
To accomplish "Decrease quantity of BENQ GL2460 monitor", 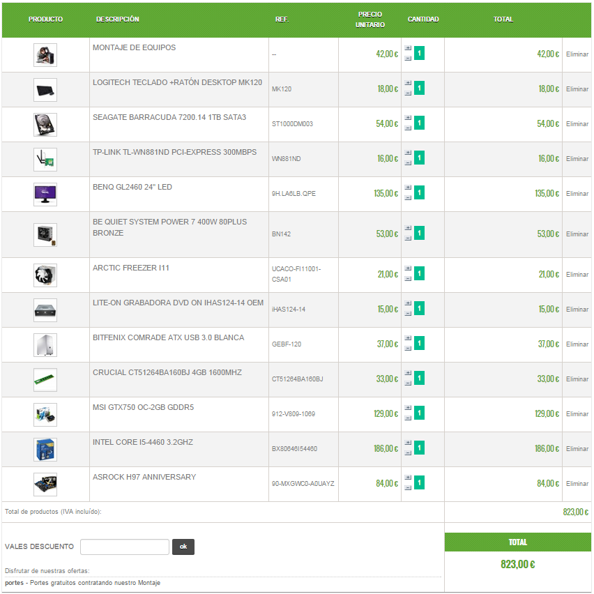I will pyautogui.click(x=408, y=198).
